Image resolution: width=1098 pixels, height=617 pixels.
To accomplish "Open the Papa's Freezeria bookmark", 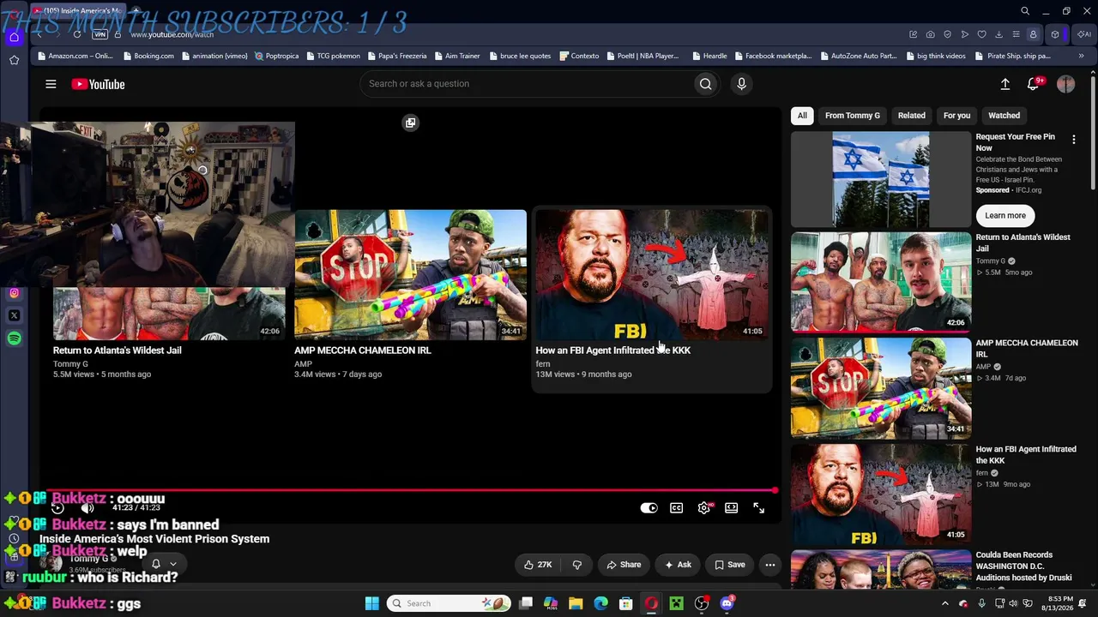I will point(396,56).
